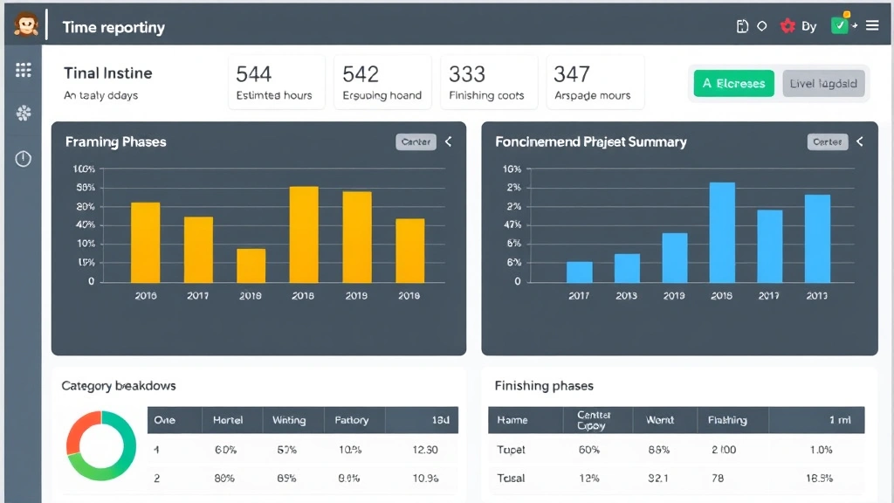Select the settings flower icon in sidebar
The width and height of the screenshot is (894, 503).
(x=23, y=113)
